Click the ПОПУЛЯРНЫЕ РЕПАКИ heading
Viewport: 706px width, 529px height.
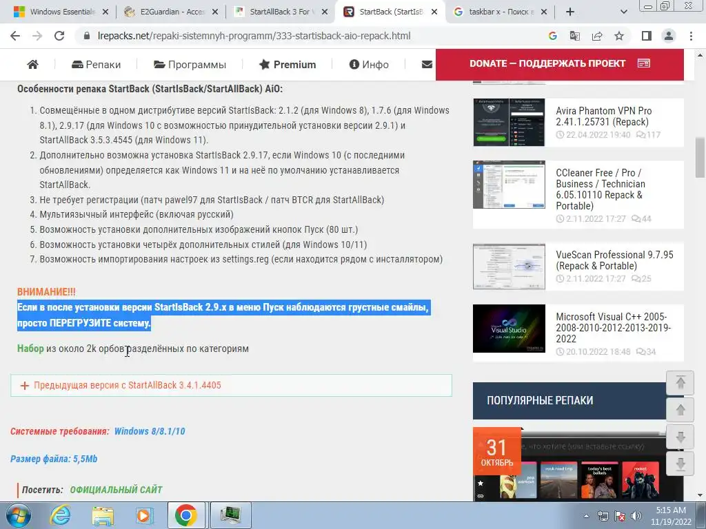[540, 400]
